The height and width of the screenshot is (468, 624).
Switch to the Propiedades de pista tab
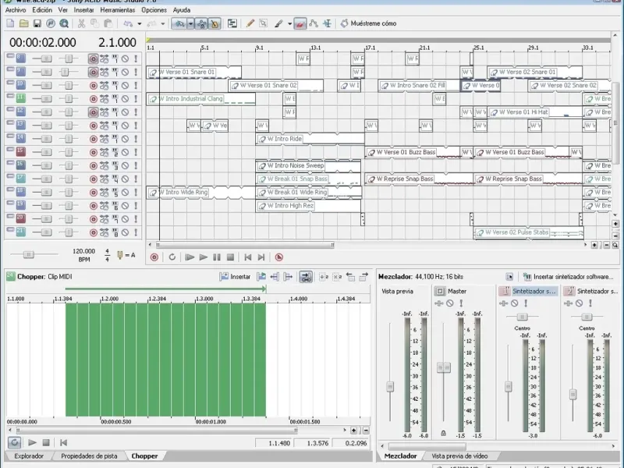coord(89,456)
